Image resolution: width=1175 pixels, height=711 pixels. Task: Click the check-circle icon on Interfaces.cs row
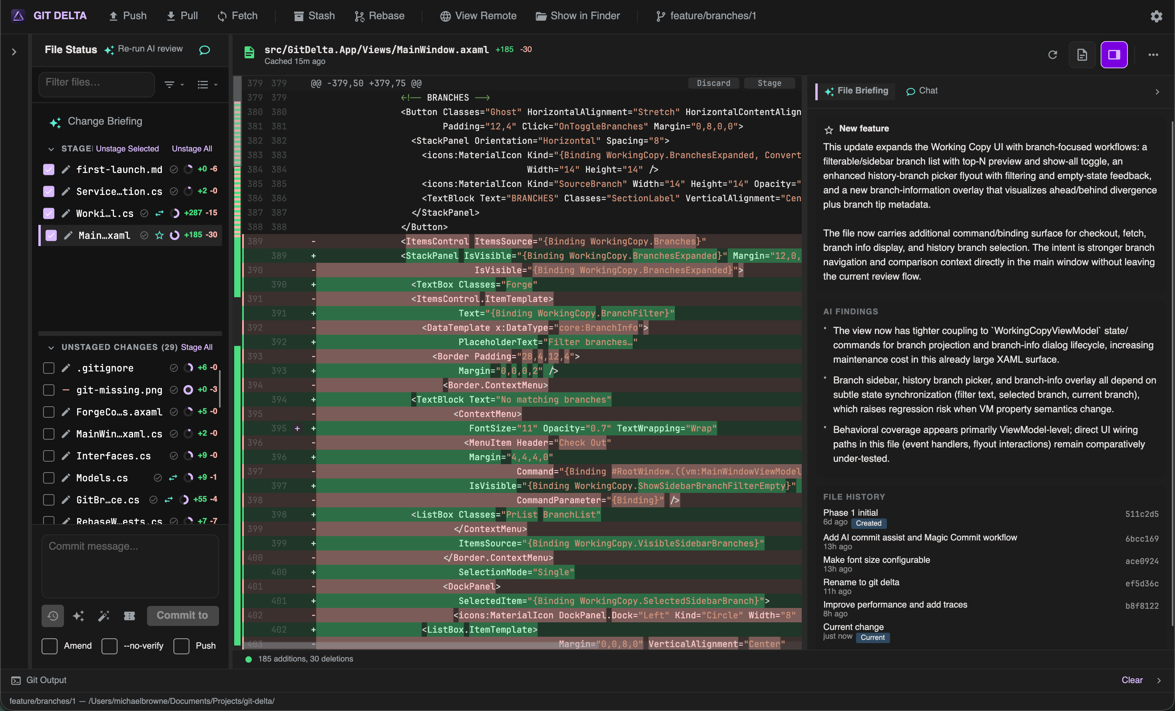(x=173, y=456)
